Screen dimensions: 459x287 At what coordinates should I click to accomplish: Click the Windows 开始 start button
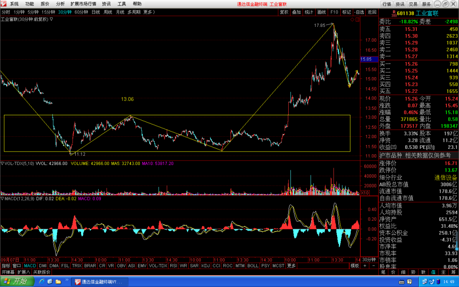[x=17, y=282]
